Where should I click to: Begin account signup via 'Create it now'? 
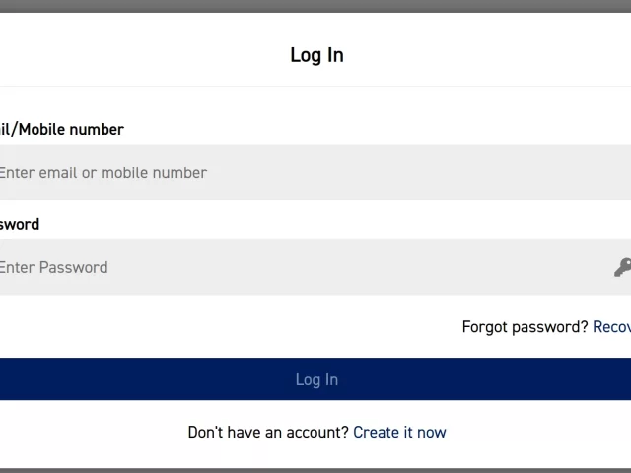[x=399, y=432]
